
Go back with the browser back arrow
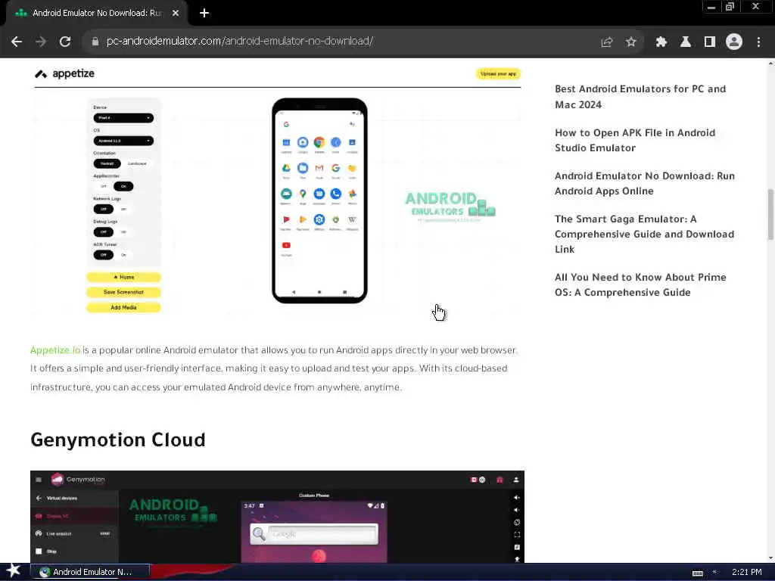[x=17, y=42]
